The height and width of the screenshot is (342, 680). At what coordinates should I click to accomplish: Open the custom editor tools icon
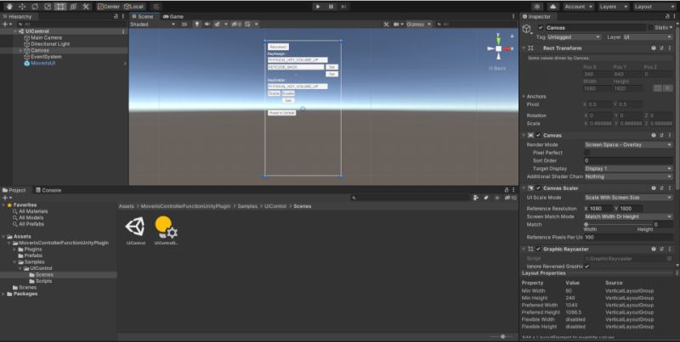[86, 7]
